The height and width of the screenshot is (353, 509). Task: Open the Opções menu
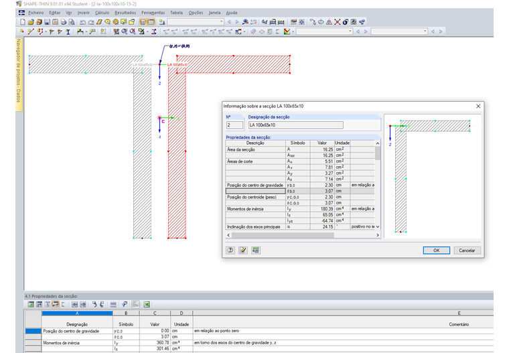196,13
